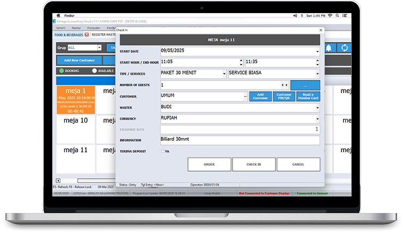Open the notification center list icon

pos(344,16)
